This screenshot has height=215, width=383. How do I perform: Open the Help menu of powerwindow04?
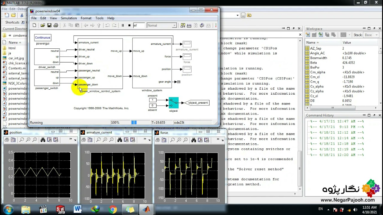coord(111,18)
